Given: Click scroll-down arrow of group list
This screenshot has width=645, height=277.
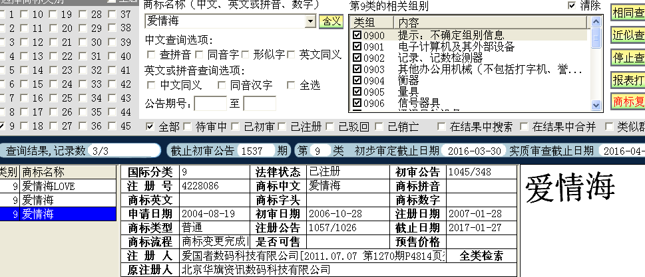Looking at the screenshot, I should [x=596, y=106].
